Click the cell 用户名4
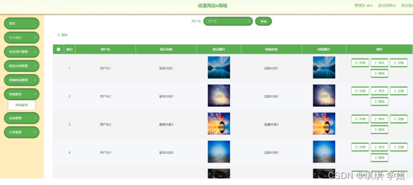The image size is (413, 185). tap(105, 153)
